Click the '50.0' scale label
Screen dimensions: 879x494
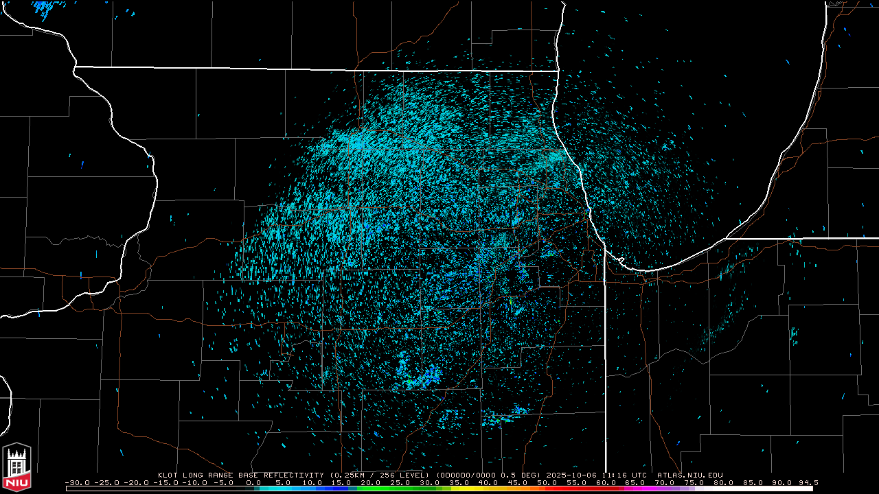[x=547, y=483]
